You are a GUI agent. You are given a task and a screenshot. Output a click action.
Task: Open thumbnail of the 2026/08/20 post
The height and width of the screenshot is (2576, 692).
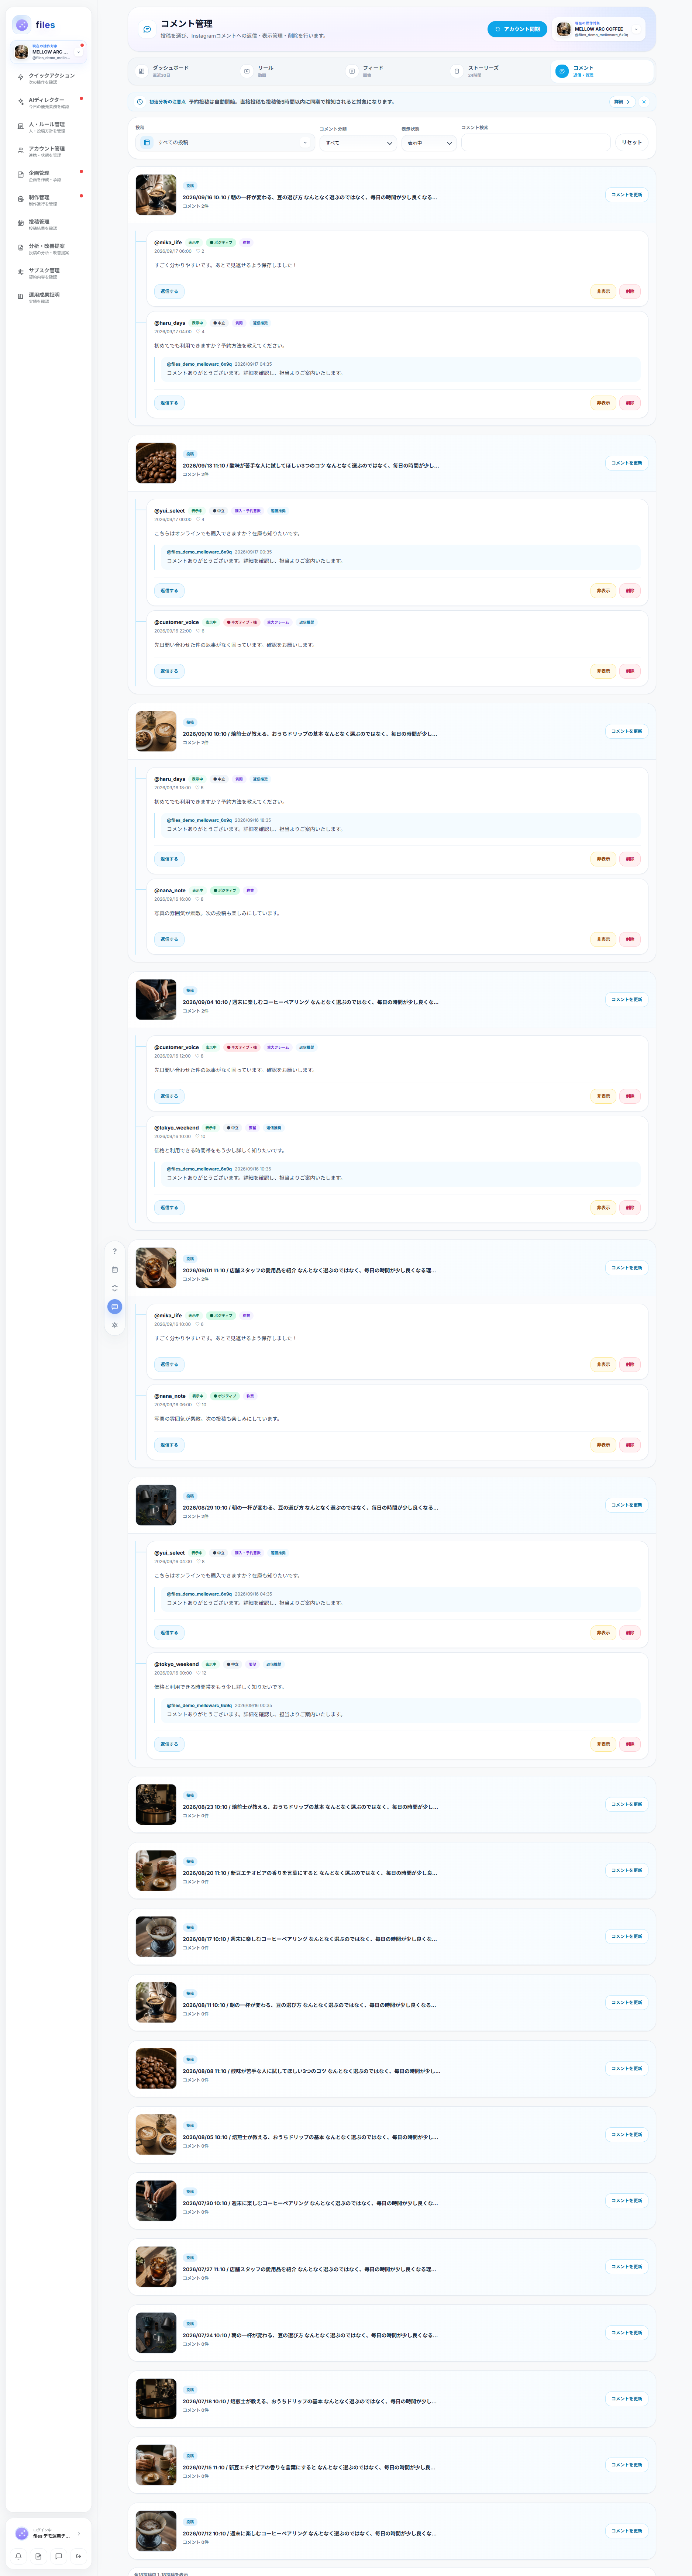156,1870
